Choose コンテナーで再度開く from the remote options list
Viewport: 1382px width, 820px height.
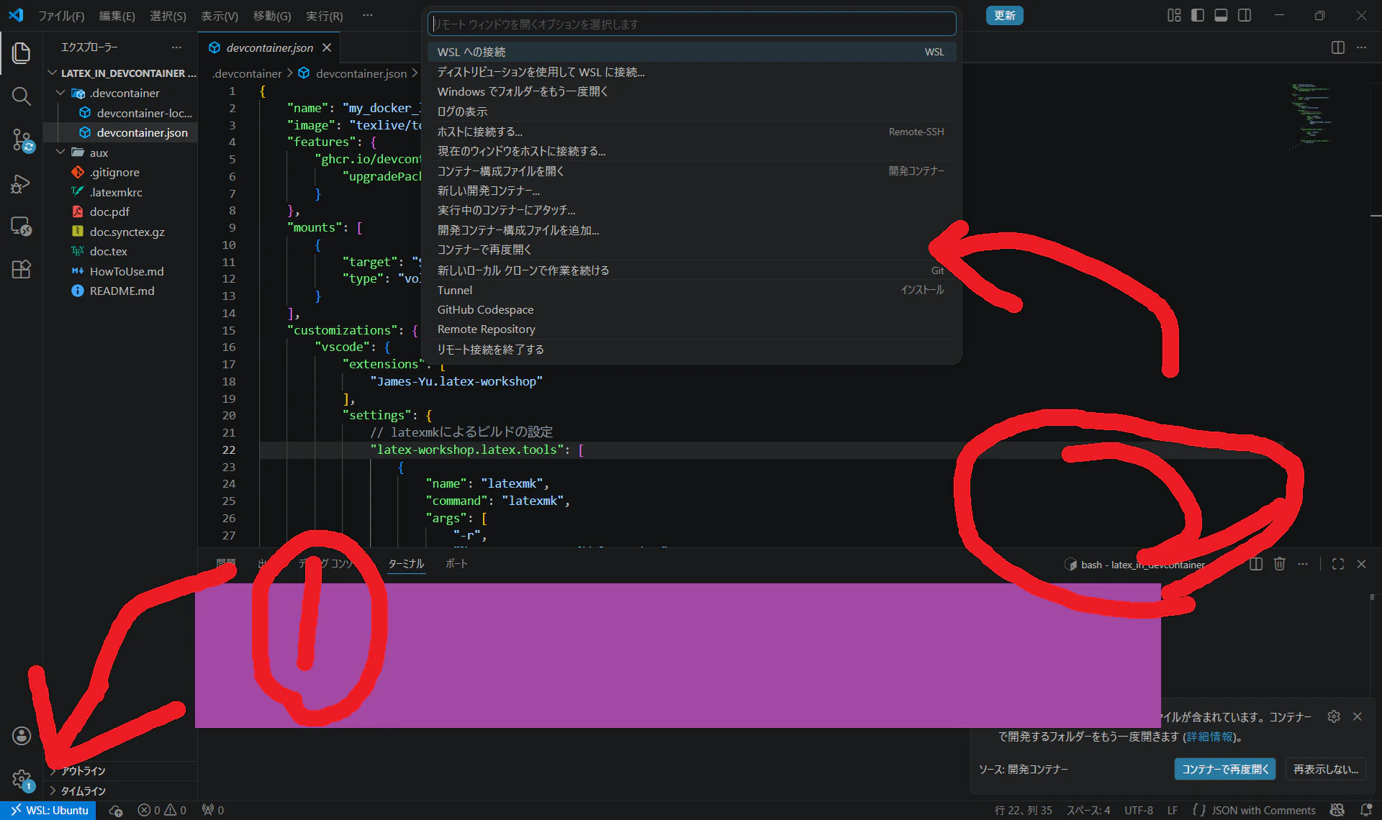[692, 250]
